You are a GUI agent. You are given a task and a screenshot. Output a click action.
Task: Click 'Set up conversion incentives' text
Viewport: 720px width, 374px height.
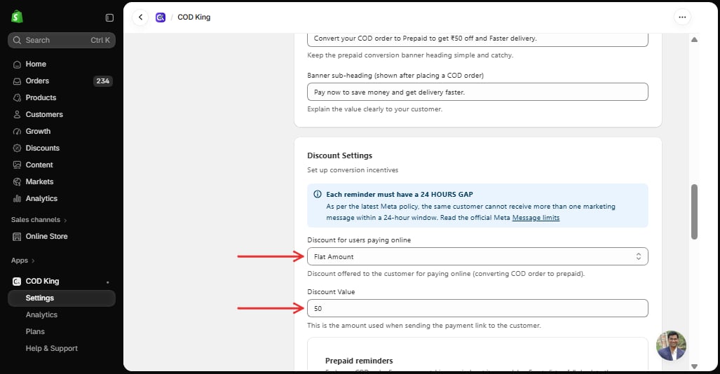353,170
